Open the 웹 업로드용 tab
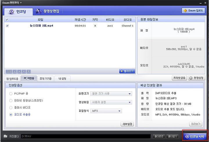Image resolution: width=209 pixels, height=142 pixels. coord(12,79)
